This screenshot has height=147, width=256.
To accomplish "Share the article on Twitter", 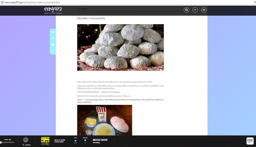I will 52,45.
